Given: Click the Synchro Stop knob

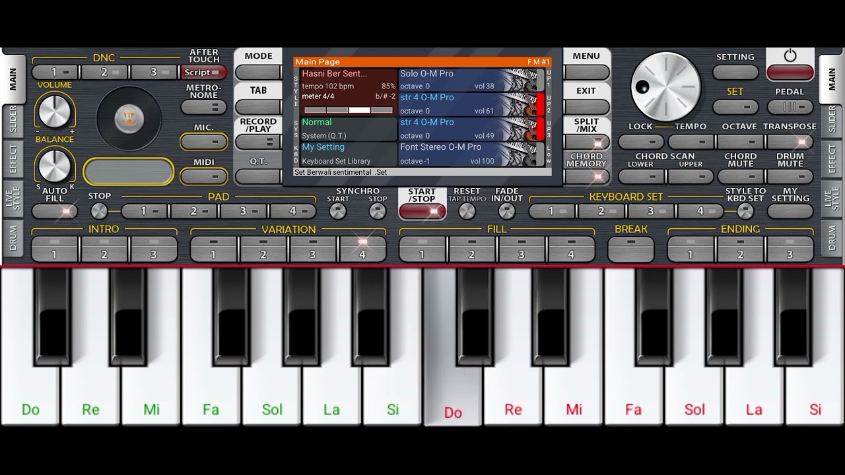Looking at the screenshot, I should point(377,211).
